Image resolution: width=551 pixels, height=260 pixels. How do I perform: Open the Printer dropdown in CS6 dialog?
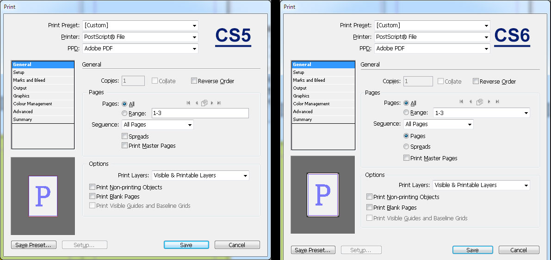pos(432,37)
